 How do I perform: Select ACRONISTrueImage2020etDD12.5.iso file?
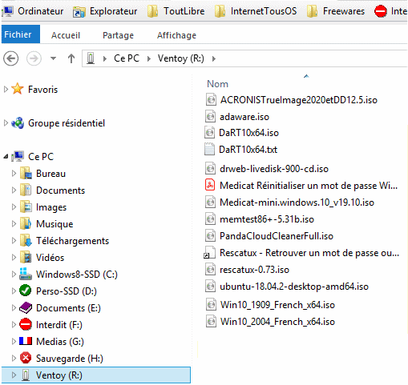click(x=298, y=100)
